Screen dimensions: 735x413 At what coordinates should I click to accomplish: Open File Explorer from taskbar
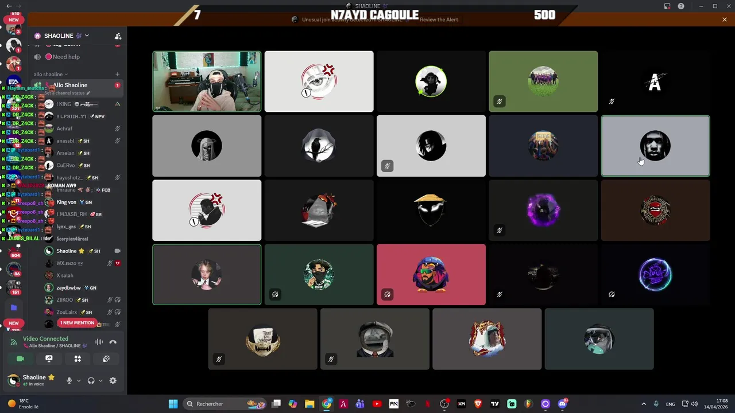pyautogui.click(x=310, y=404)
